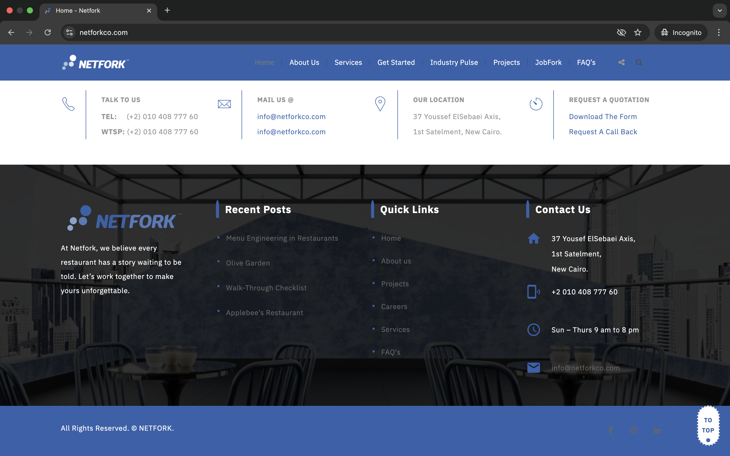Open the Walk-Through Checklist post

point(266,288)
